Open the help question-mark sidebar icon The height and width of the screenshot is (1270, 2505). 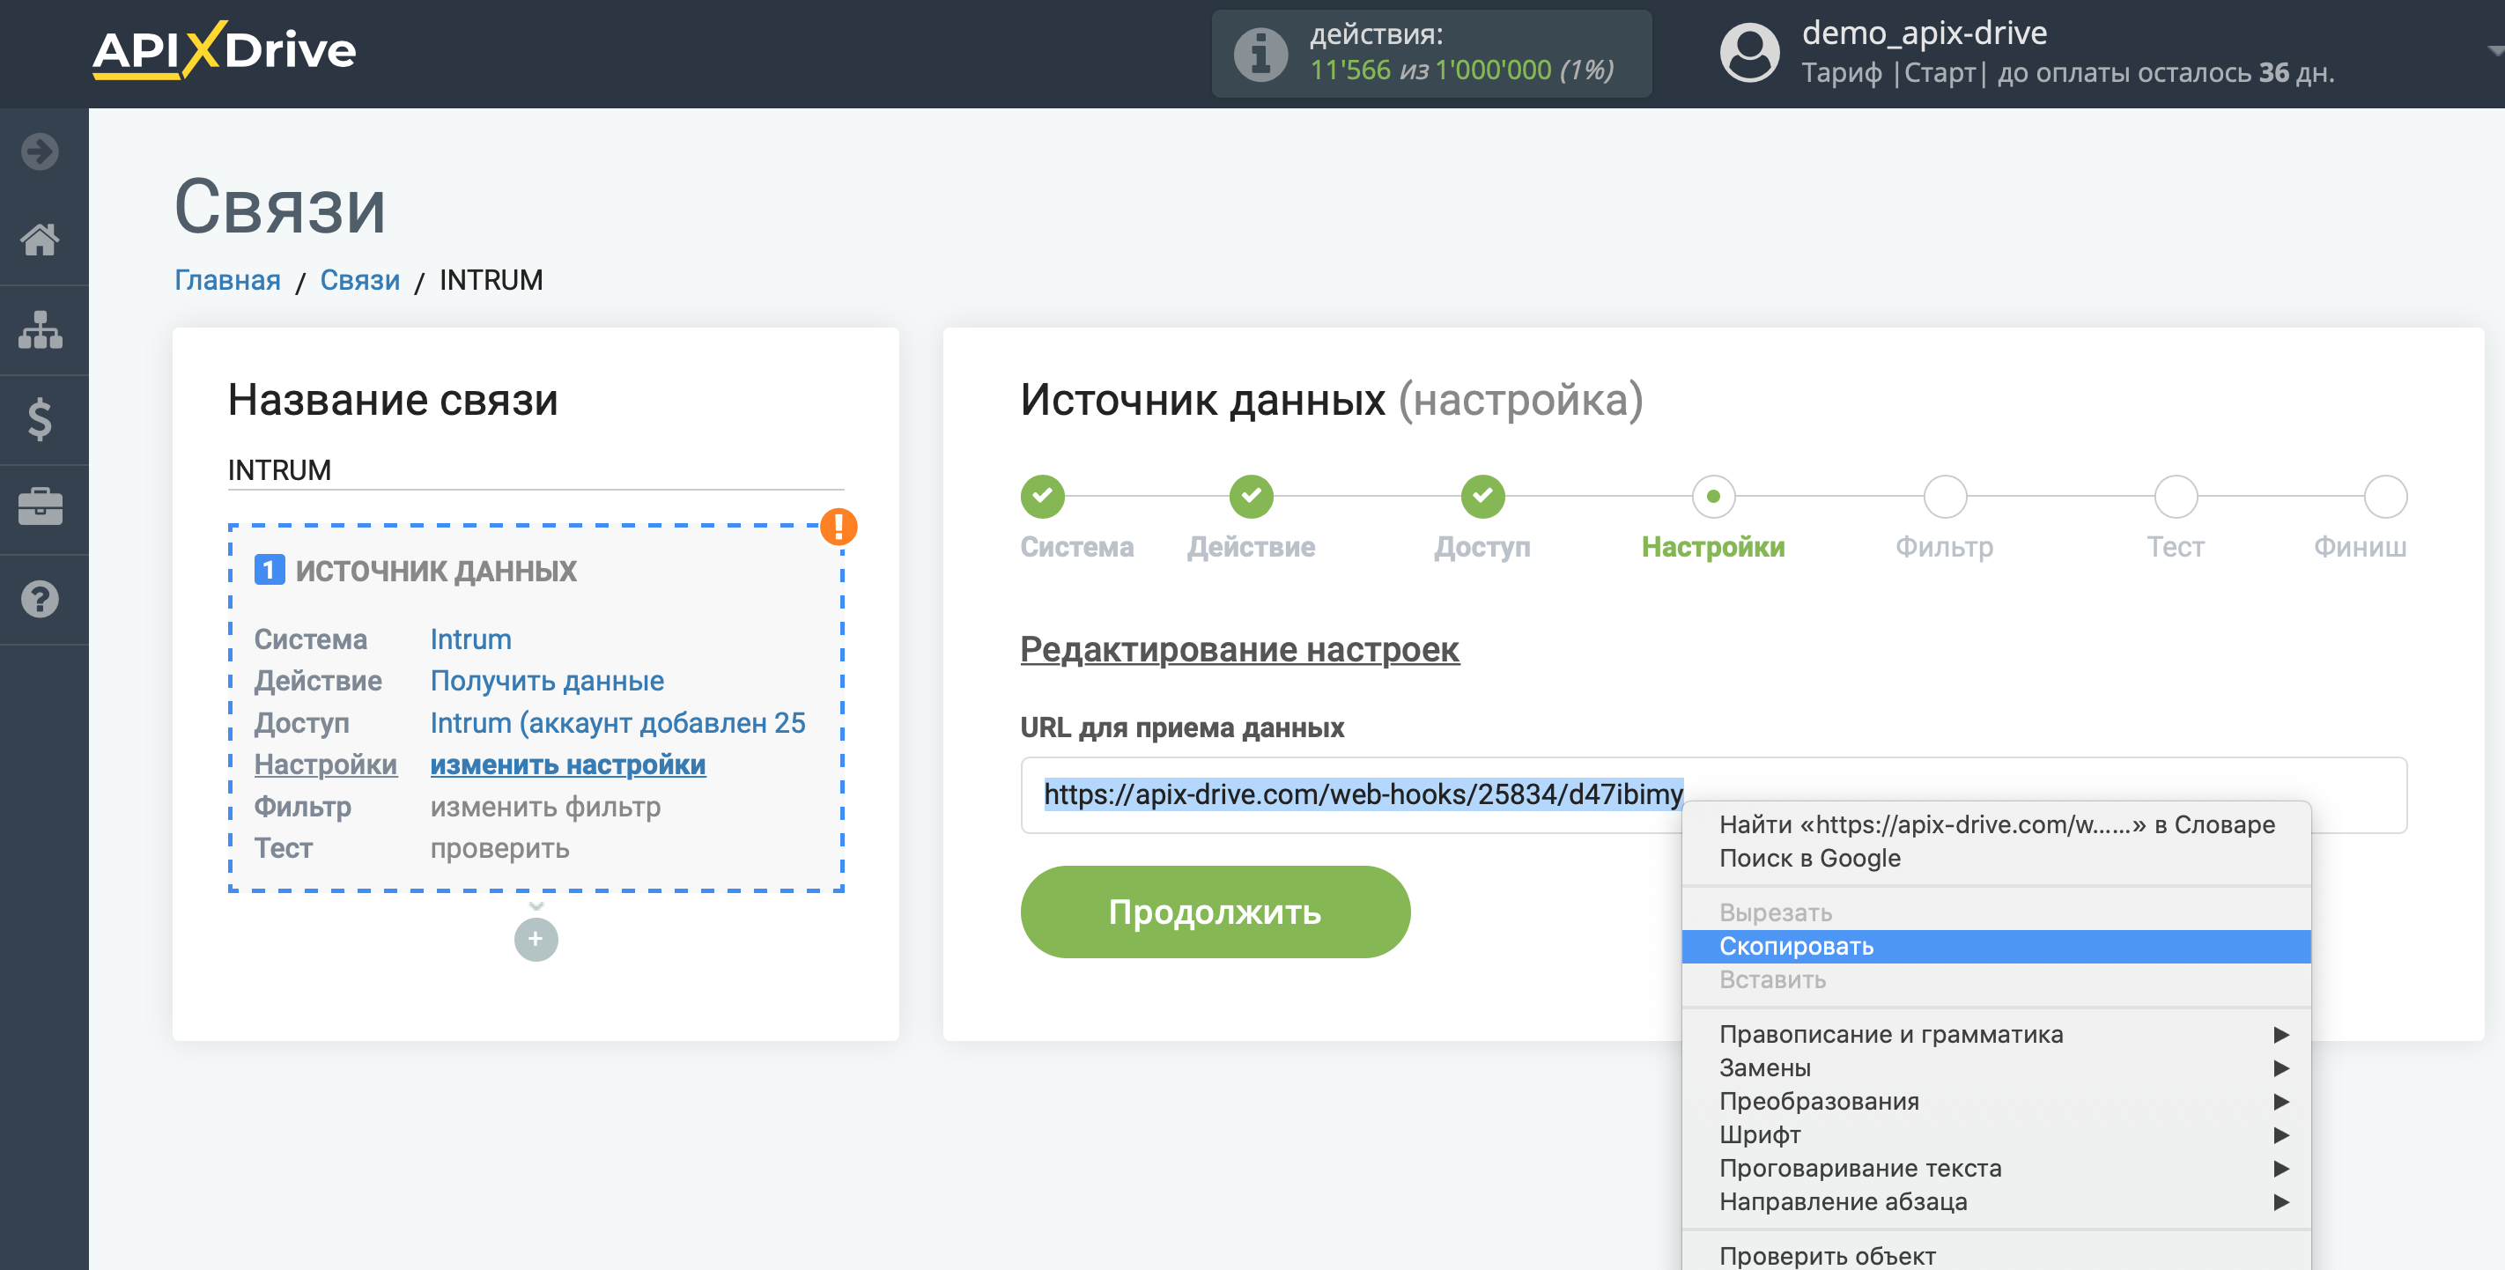tap(40, 598)
